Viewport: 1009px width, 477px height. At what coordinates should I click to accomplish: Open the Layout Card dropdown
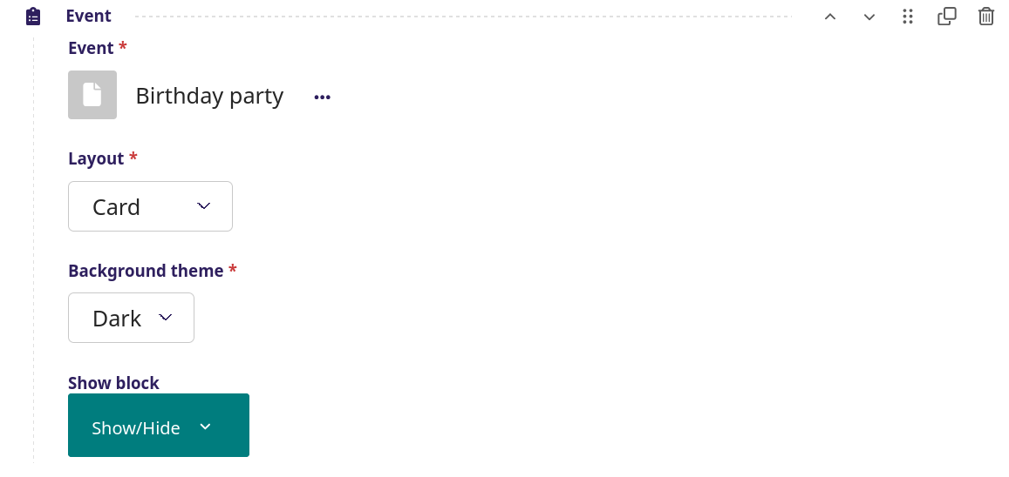(x=150, y=206)
